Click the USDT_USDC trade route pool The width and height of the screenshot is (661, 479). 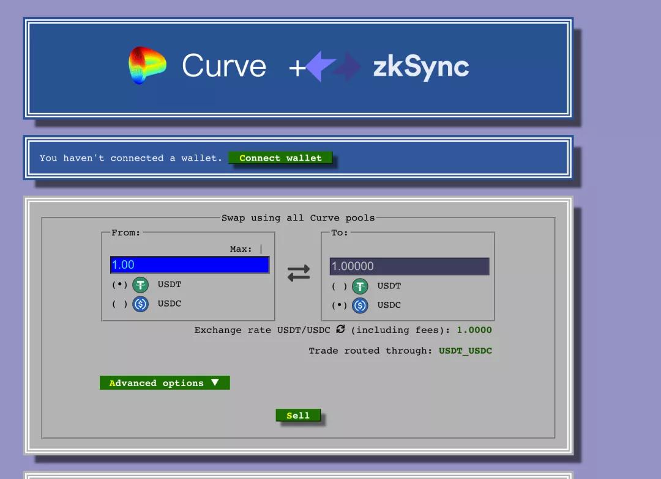(x=465, y=351)
